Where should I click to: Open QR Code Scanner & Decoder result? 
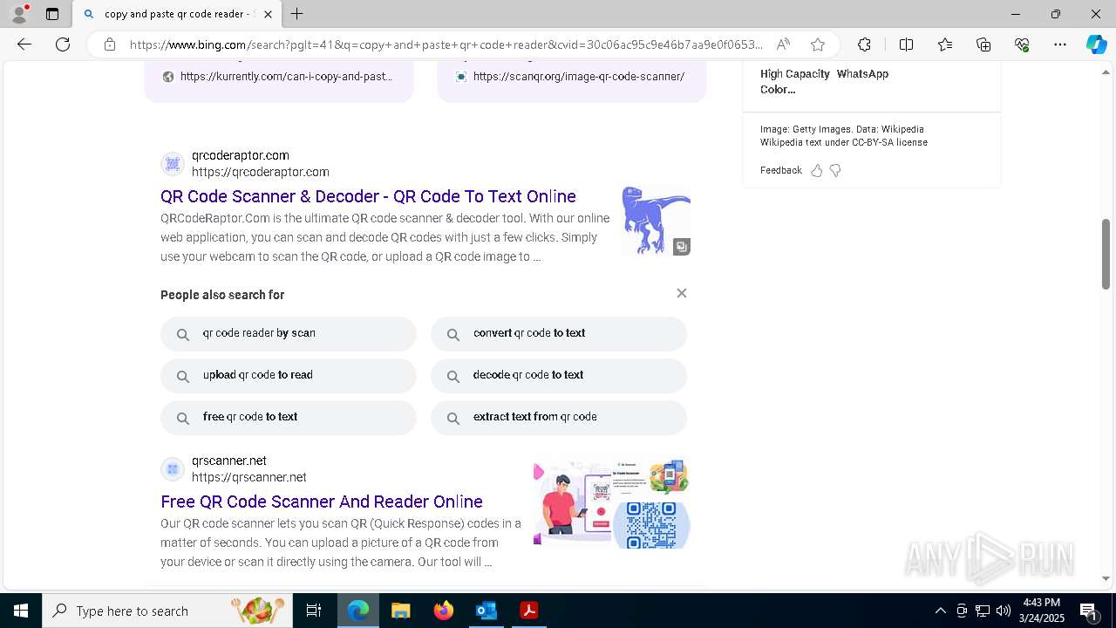(x=368, y=196)
